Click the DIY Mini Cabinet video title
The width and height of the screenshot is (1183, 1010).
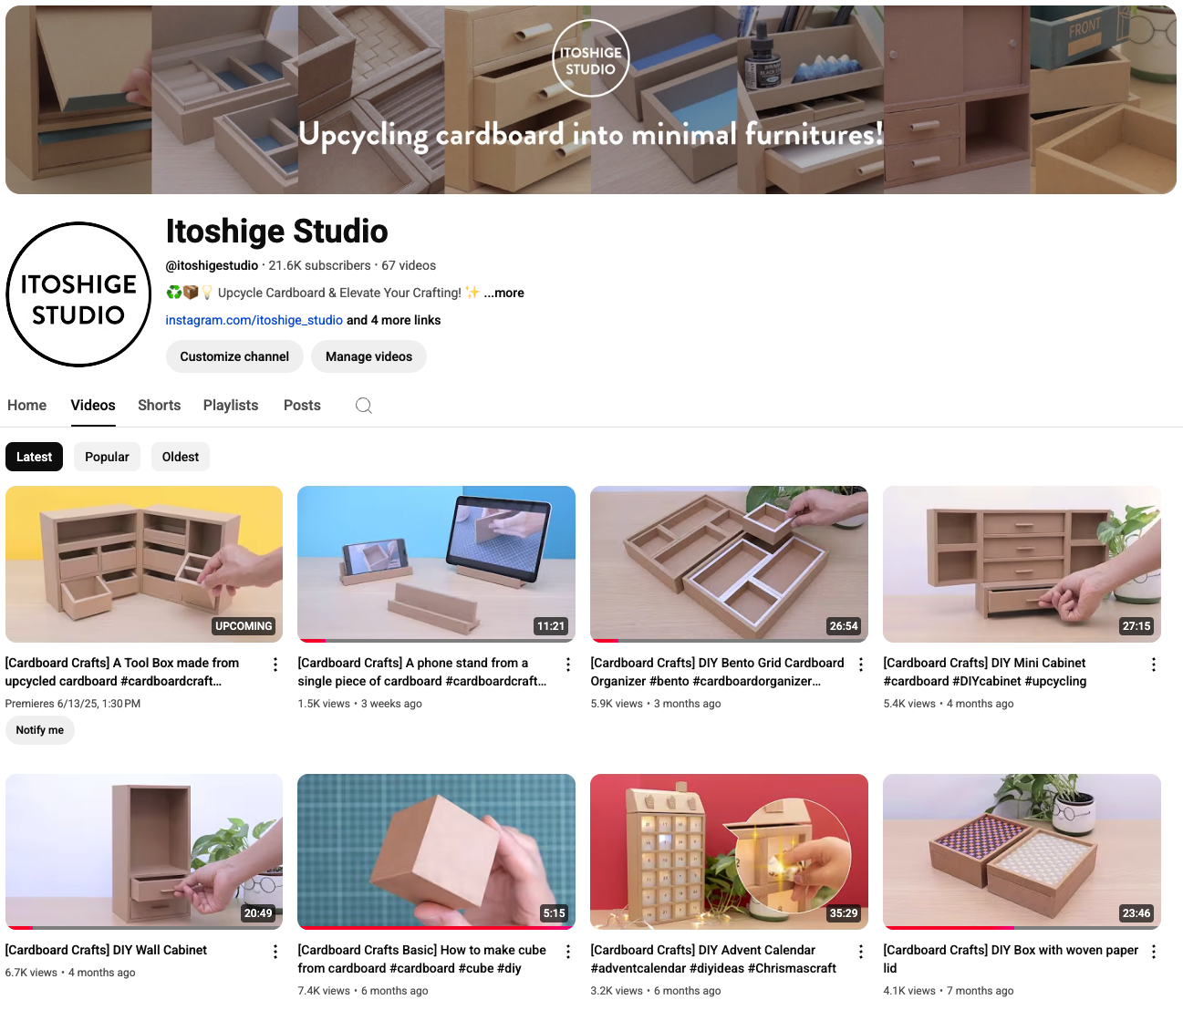[985, 672]
